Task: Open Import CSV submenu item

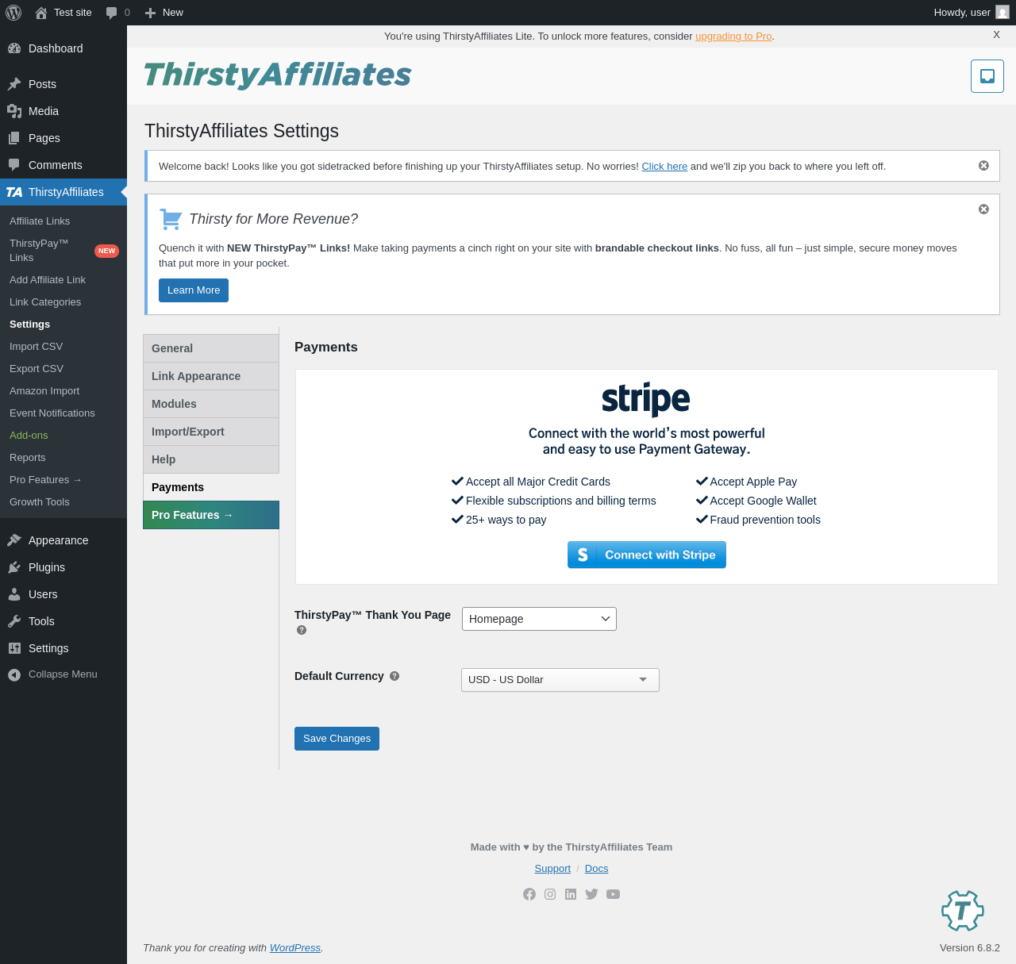Action: (63, 347)
